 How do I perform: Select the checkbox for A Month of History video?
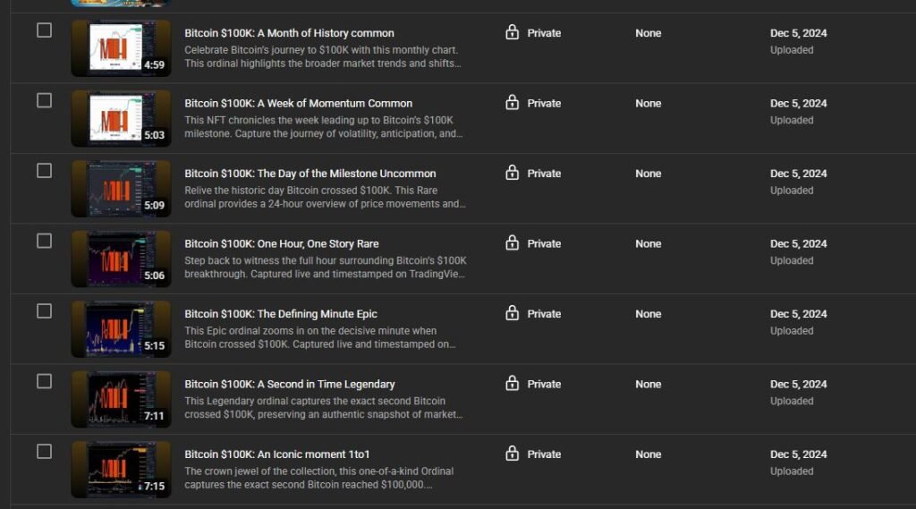[x=44, y=30]
